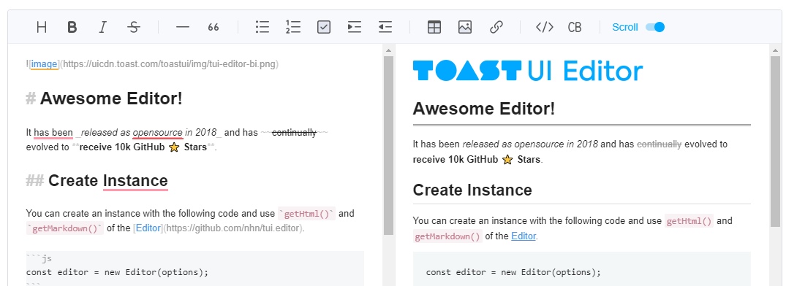Apply inline code formatting

point(545,27)
